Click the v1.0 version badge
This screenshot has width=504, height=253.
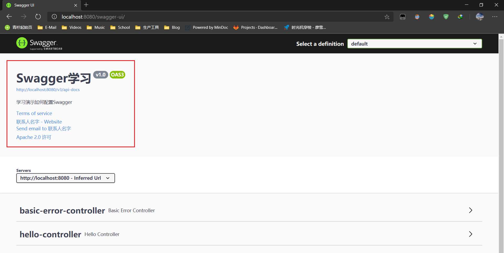[x=101, y=75]
